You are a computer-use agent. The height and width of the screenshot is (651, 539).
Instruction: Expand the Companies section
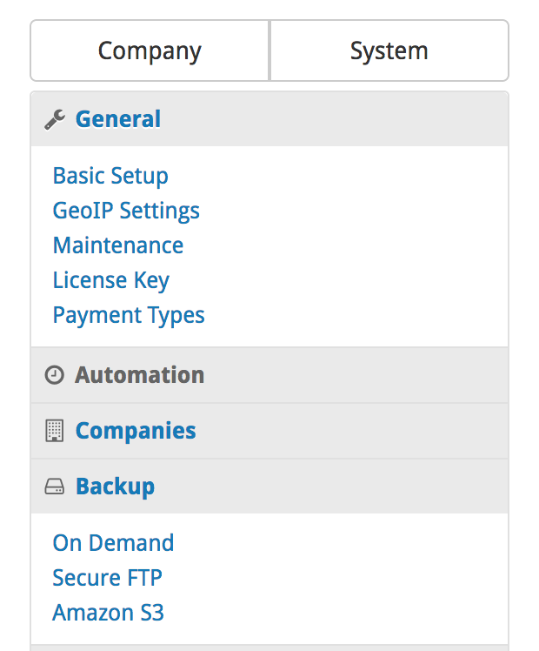[269, 431]
